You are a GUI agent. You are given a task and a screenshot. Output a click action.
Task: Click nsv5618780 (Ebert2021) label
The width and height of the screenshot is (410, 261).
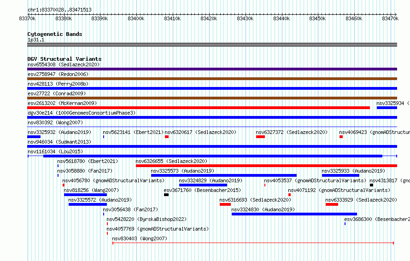click(x=88, y=161)
